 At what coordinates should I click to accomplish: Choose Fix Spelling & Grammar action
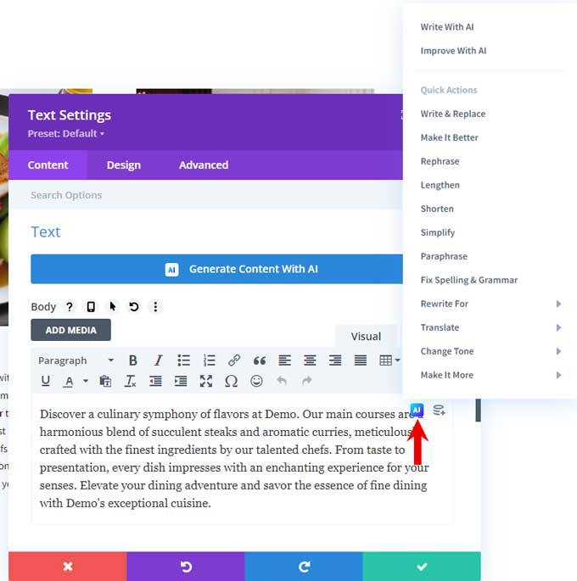coord(469,280)
